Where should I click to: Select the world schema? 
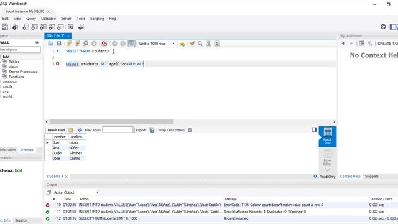point(7,96)
